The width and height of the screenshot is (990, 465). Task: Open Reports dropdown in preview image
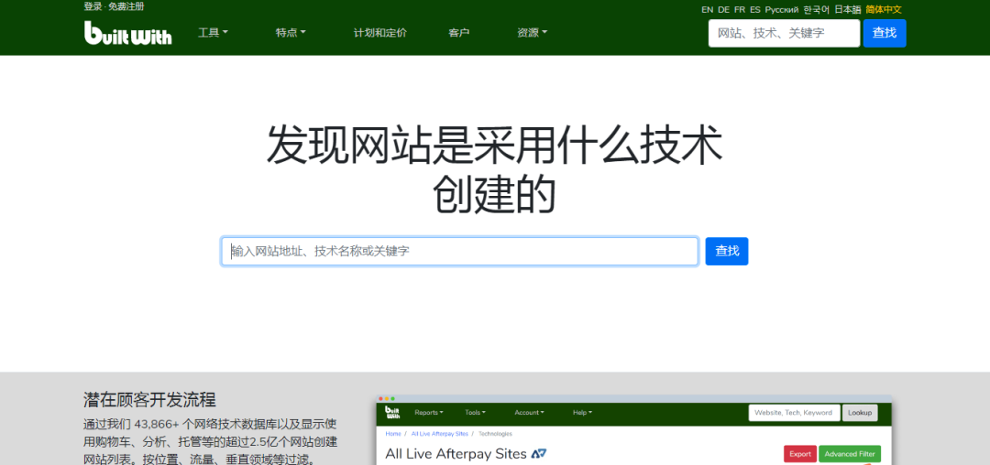(x=429, y=413)
